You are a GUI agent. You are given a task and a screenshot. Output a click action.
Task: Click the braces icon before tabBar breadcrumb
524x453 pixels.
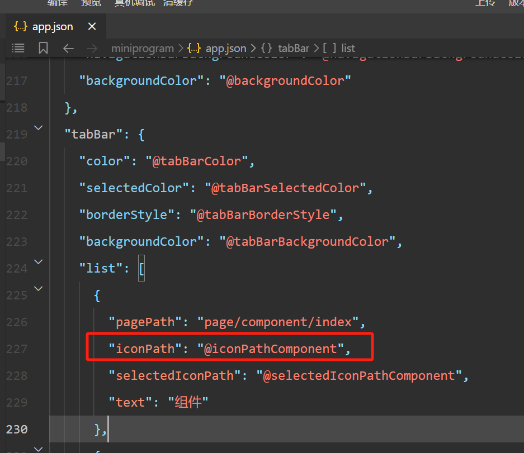pyautogui.click(x=266, y=49)
